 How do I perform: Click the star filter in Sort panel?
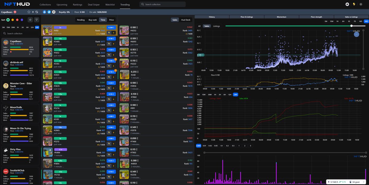pyautogui.click(x=30, y=20)
